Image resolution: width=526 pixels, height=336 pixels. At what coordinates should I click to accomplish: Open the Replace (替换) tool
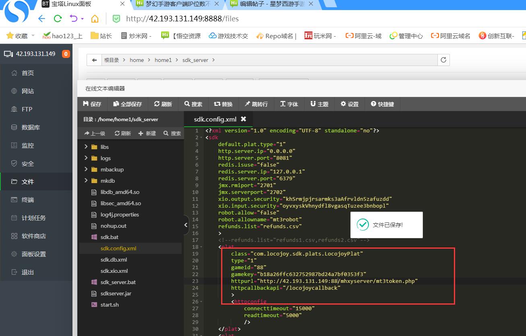click(223, 104)
